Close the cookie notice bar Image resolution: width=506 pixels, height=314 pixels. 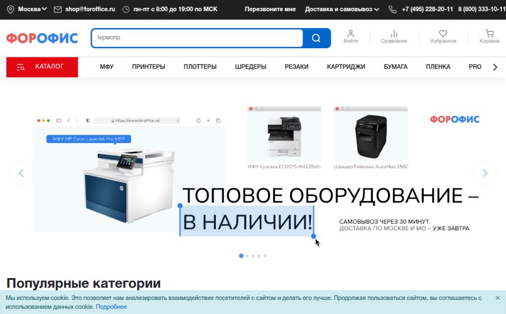[498, 298]
